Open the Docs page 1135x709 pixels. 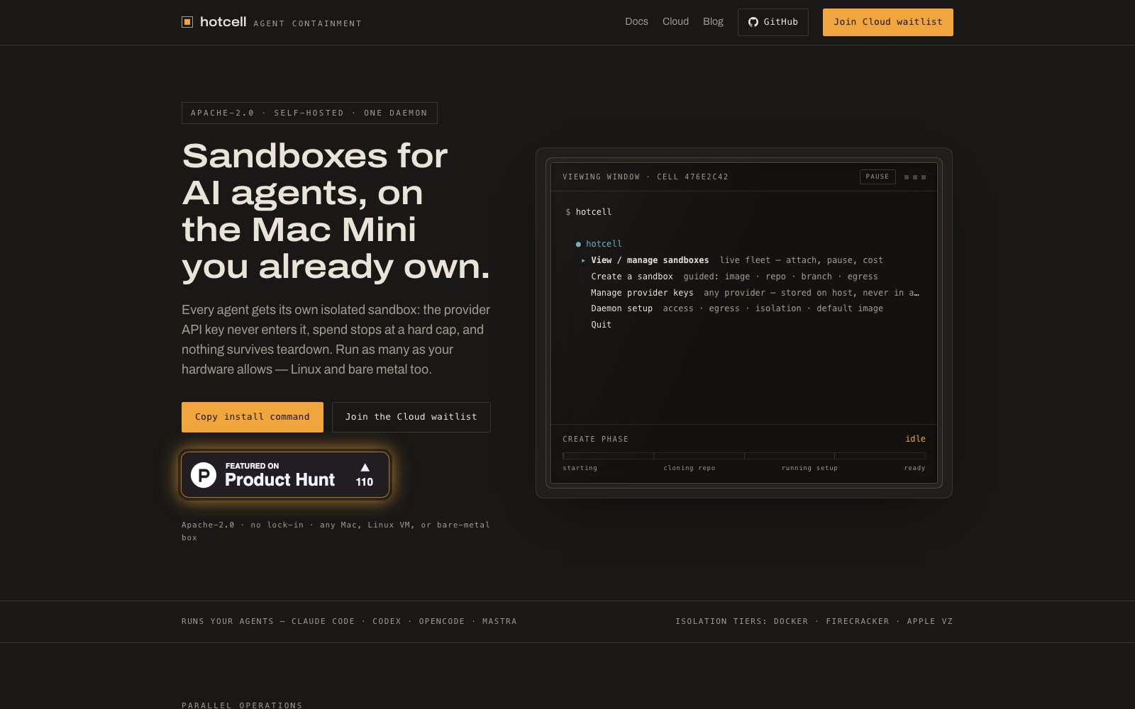point(636,21)
